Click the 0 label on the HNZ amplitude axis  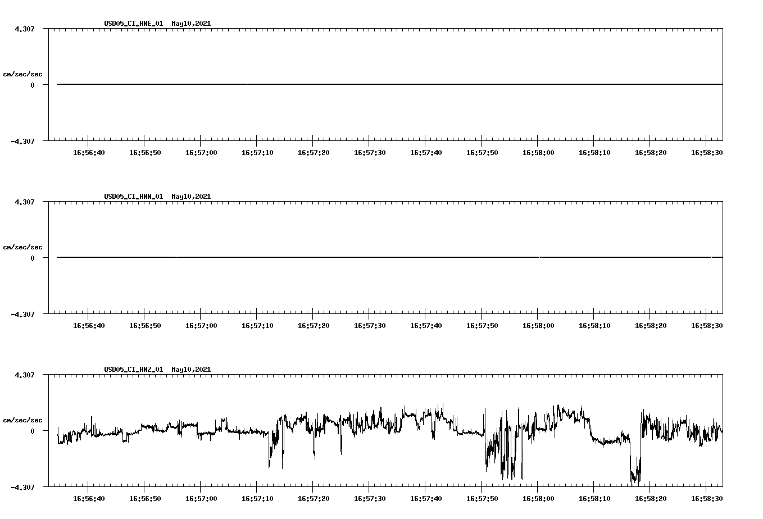(x=31, y=430)
